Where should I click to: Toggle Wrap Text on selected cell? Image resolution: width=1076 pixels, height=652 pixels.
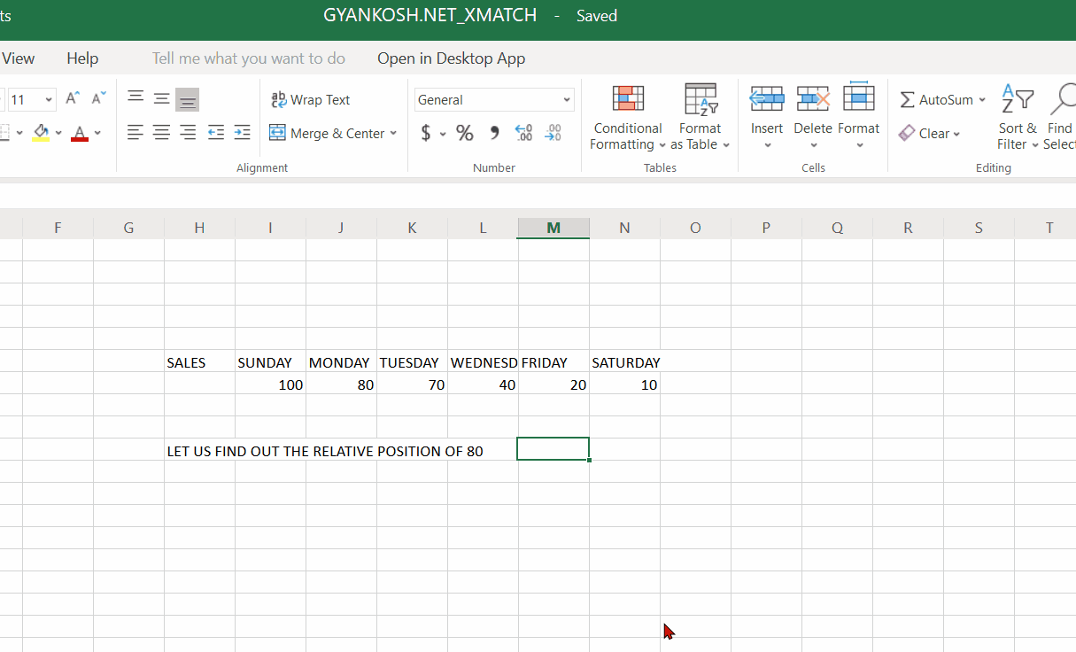point(310,99)
